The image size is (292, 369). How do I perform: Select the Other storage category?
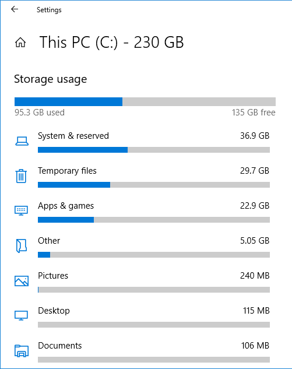click(49, 241)
